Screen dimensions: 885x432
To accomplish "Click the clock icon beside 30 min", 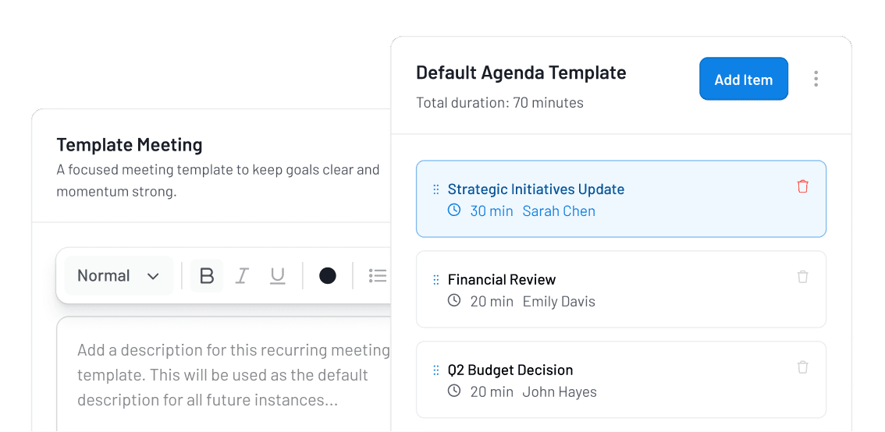I will tap(454, 211).
